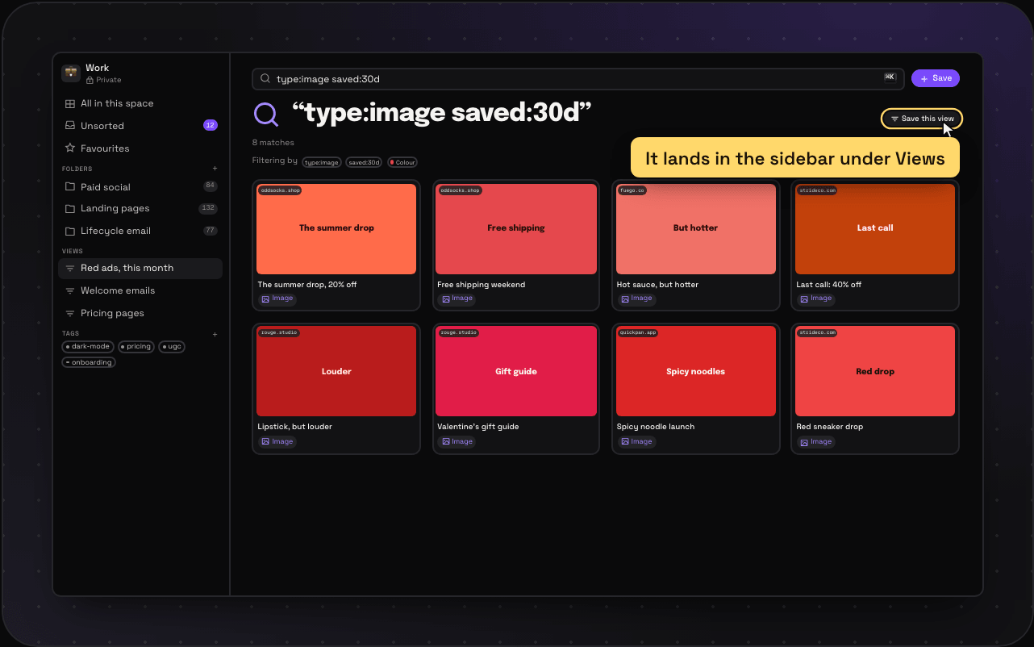
Task: Open the Work space switcher icon
Action: (71, 73)
